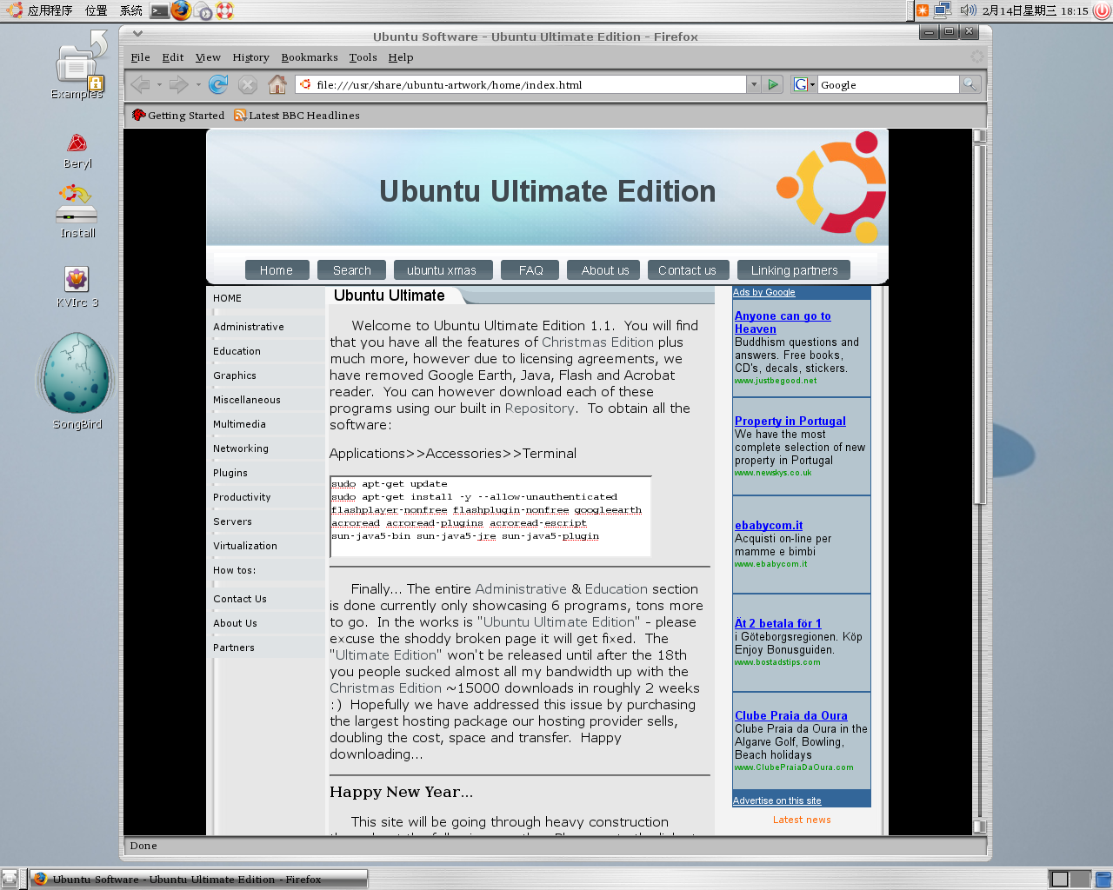Open the Trash icon in bottom panel
The width and height of the screenshot is (1113, 890).
point(1103,879)
